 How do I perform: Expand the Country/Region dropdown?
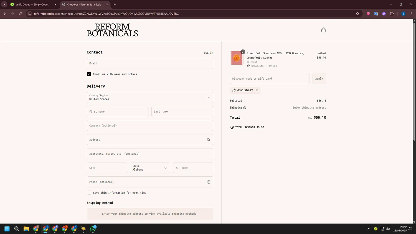point(150,97)
